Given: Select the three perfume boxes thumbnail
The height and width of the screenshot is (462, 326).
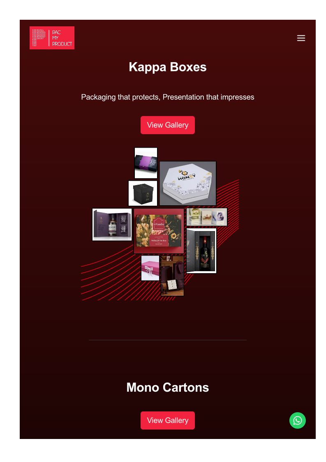Looking at the screenshot, I should pos(207,216).
